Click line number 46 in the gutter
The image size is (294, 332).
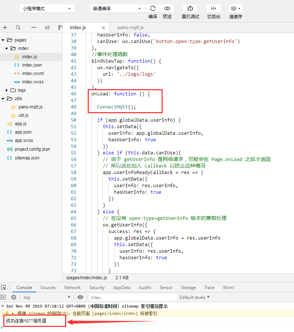click(73, 94)
